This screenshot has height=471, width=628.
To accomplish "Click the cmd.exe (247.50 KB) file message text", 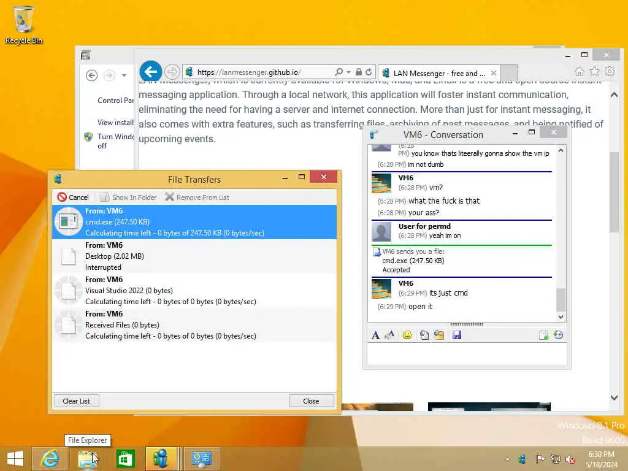I will click(413, 261).
